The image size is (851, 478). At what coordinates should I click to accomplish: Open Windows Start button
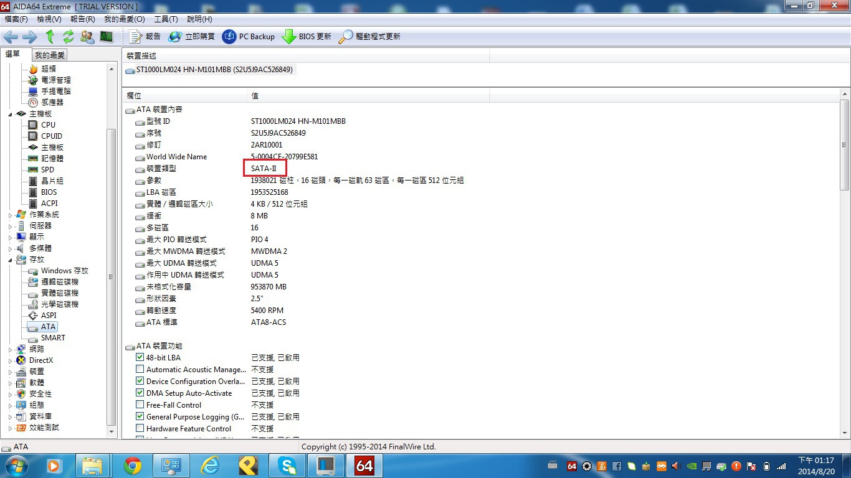click(x=16, y=466)
